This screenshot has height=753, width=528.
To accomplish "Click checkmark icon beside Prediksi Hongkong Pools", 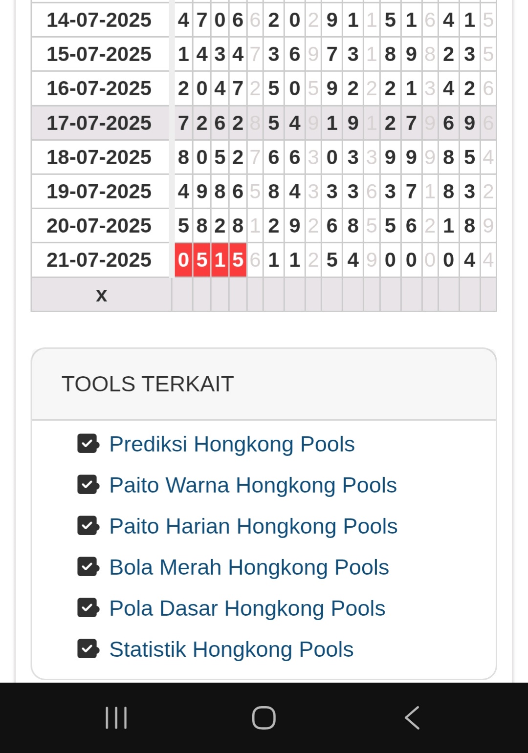I will tap(88, 444).
